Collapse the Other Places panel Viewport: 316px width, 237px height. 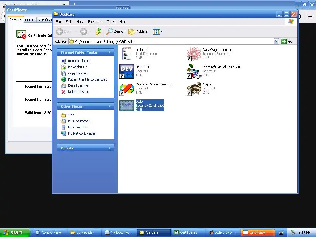click(x=110, y=106)
